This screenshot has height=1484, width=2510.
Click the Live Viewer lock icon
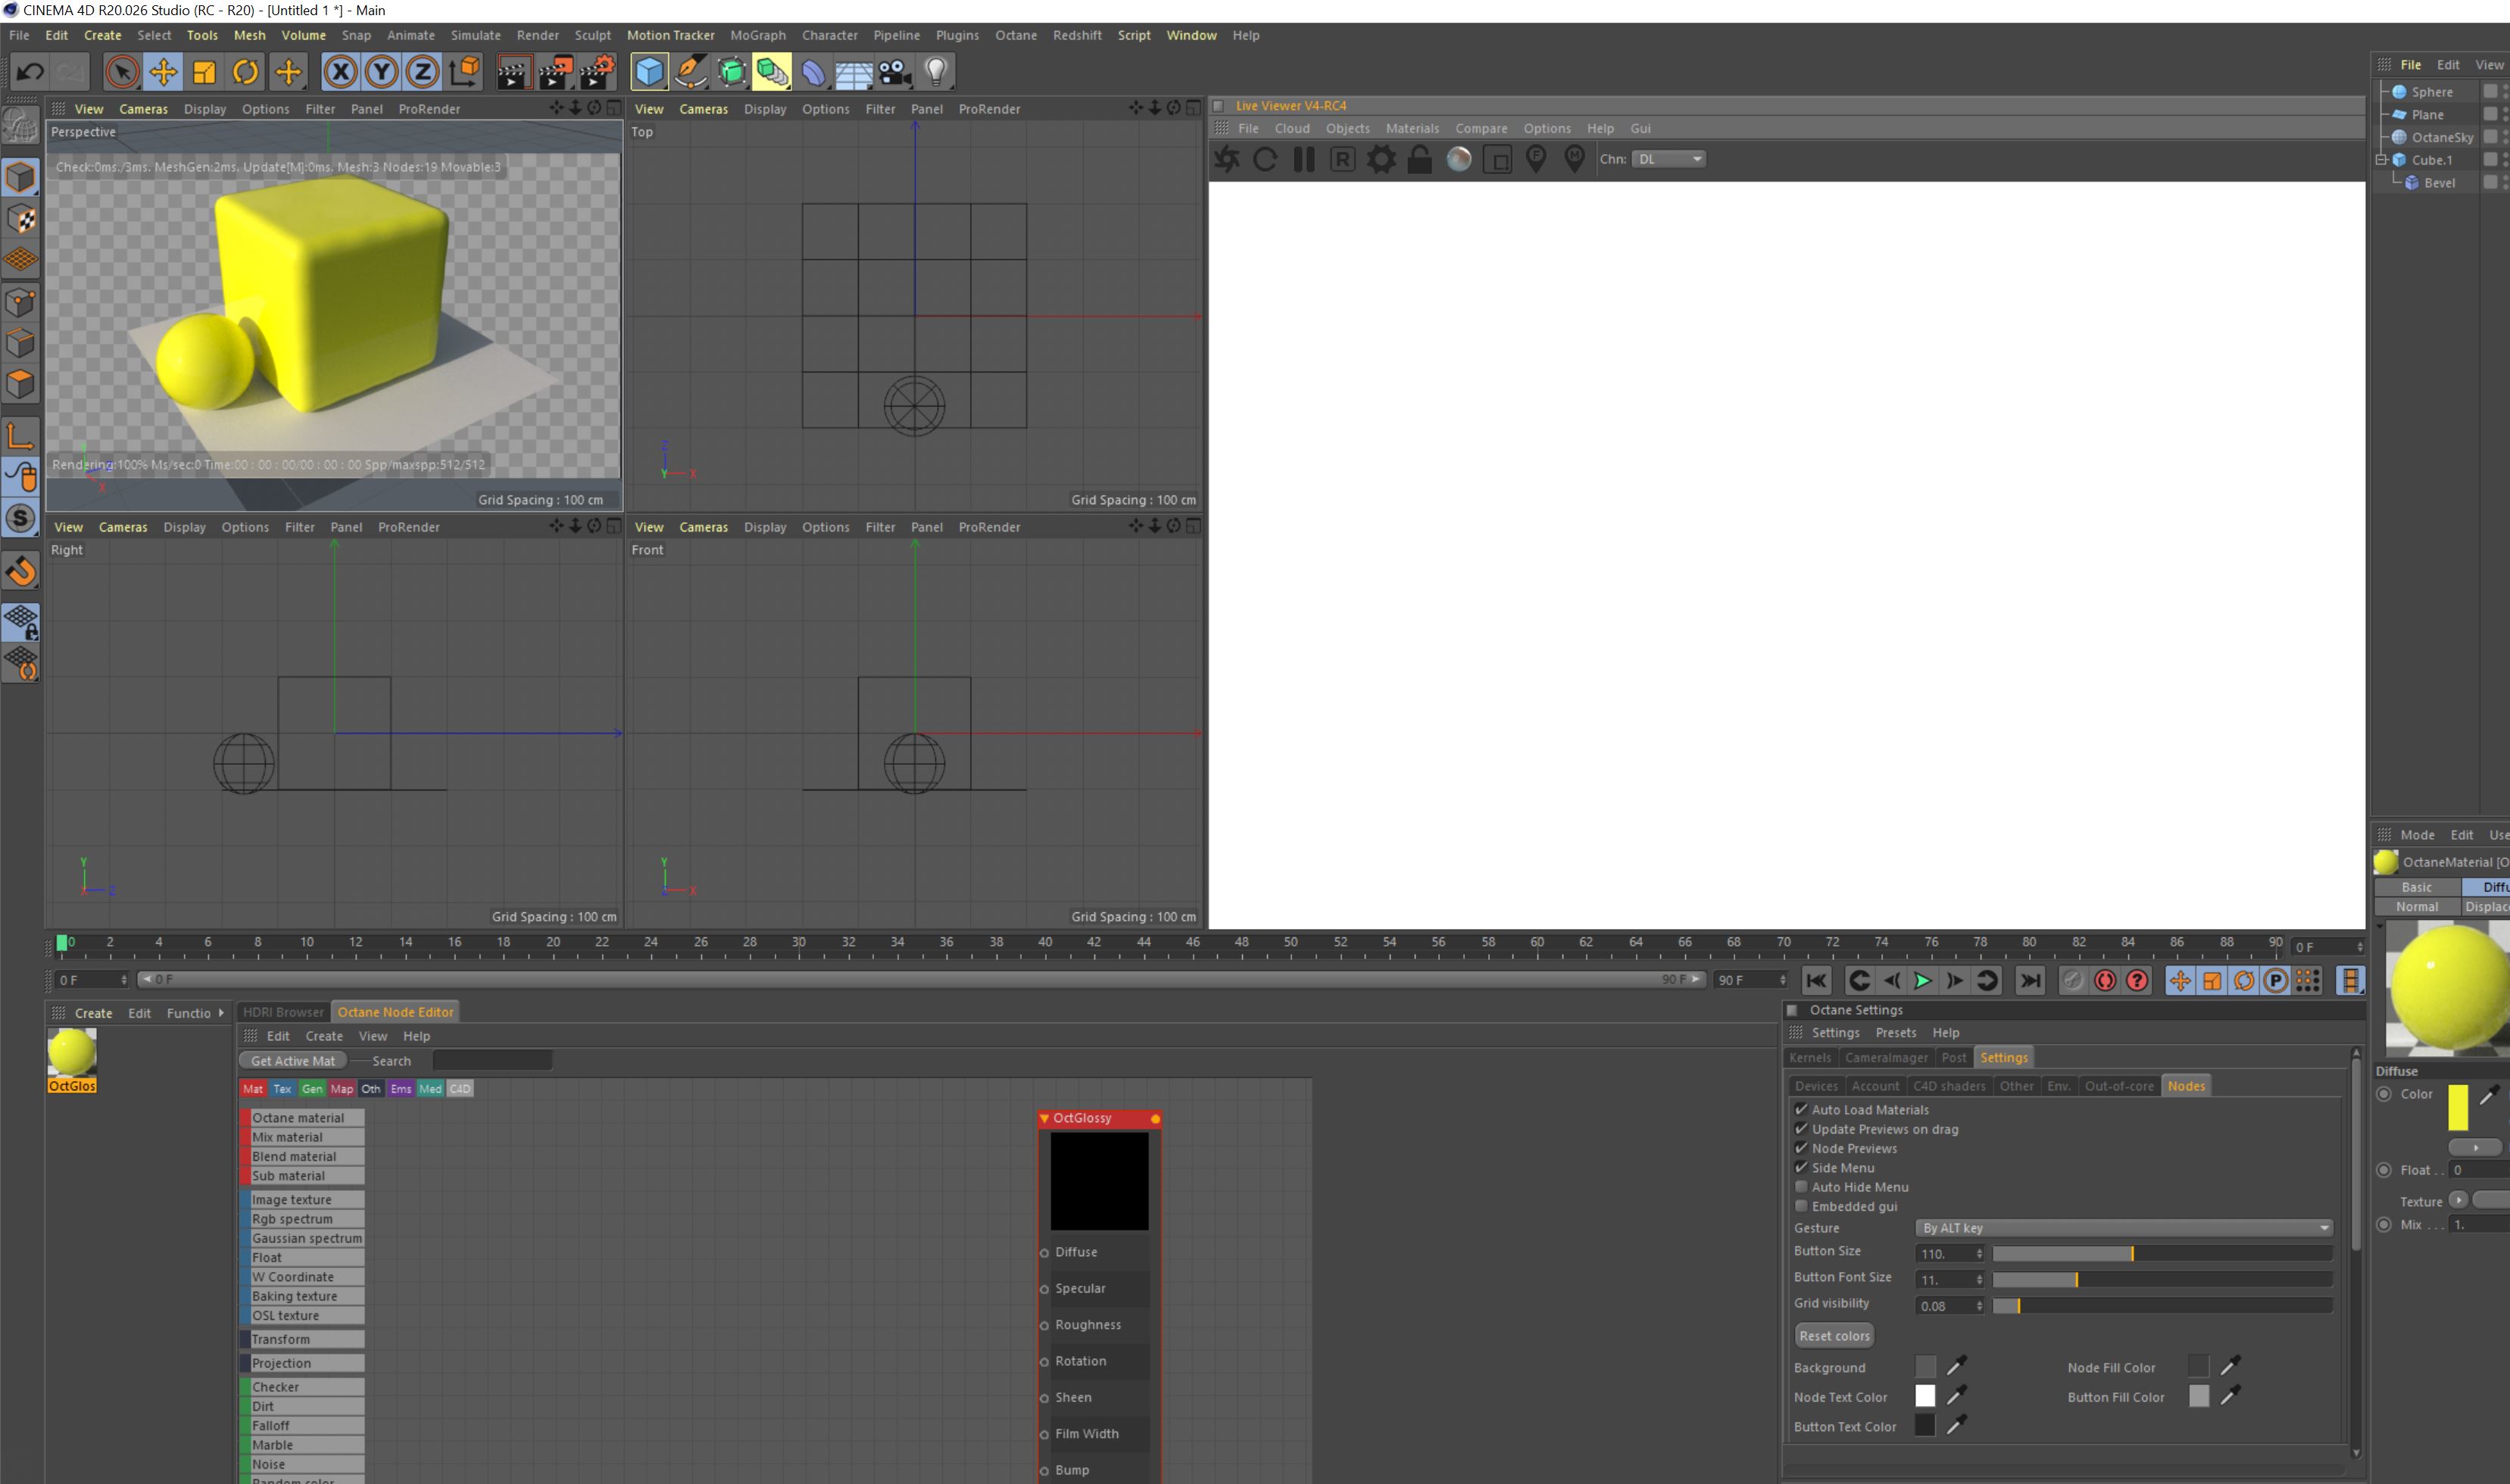1419,159
